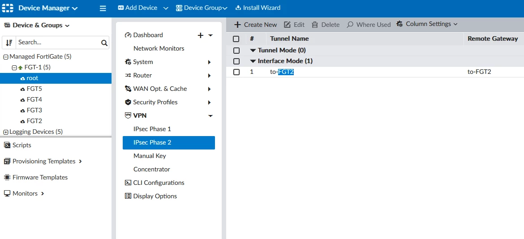The width and height of the screenshot is (524, 239).
Task: Click the Fortinet logo icon
Action: pos(7,8)
